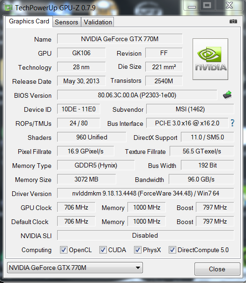Click the Bus Interface field PCI-E 3.0 x16

click(x=187, y=123)
